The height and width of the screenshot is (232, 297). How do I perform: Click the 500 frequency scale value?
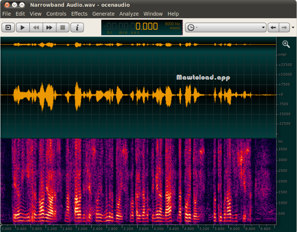coord(282,214)
